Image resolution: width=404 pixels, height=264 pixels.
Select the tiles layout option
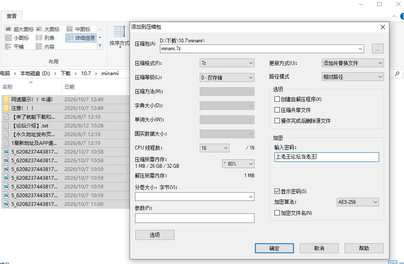tap(15, 46)
